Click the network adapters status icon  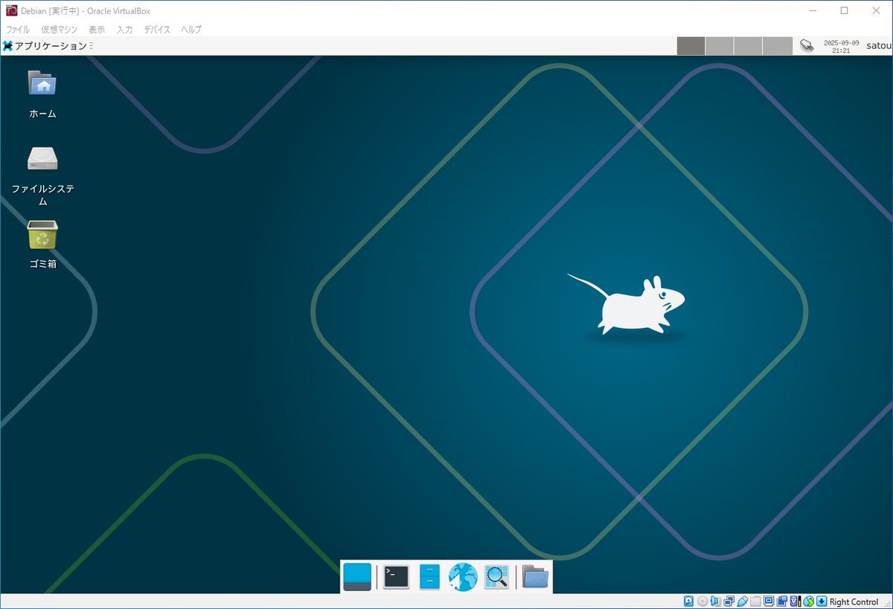(x=729, y=602)
